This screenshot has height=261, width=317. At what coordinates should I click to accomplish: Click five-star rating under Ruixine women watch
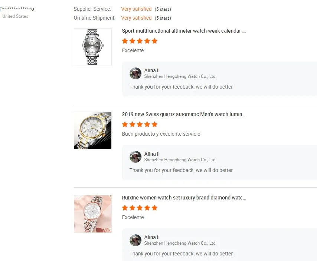click(x=140, y=208)
